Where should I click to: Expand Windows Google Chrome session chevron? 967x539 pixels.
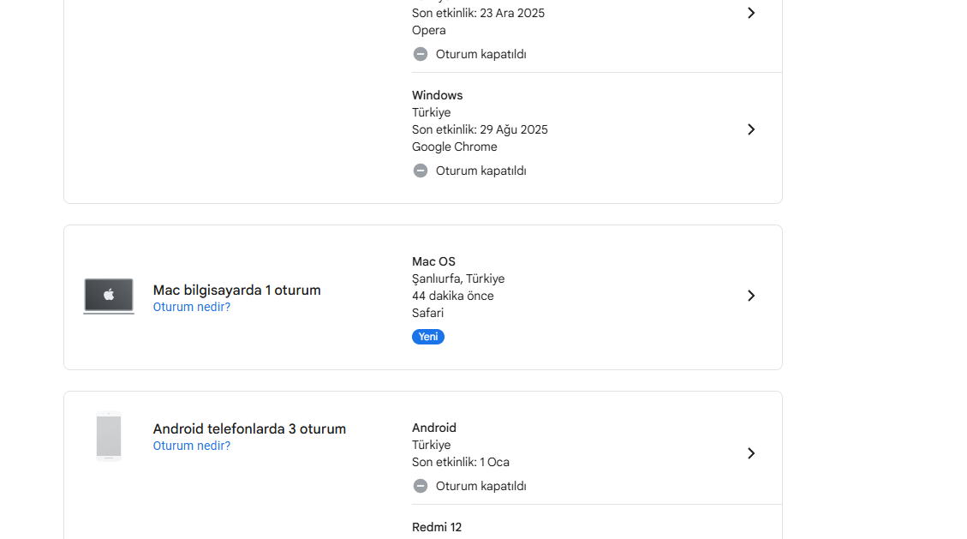[x=750, y=129]
